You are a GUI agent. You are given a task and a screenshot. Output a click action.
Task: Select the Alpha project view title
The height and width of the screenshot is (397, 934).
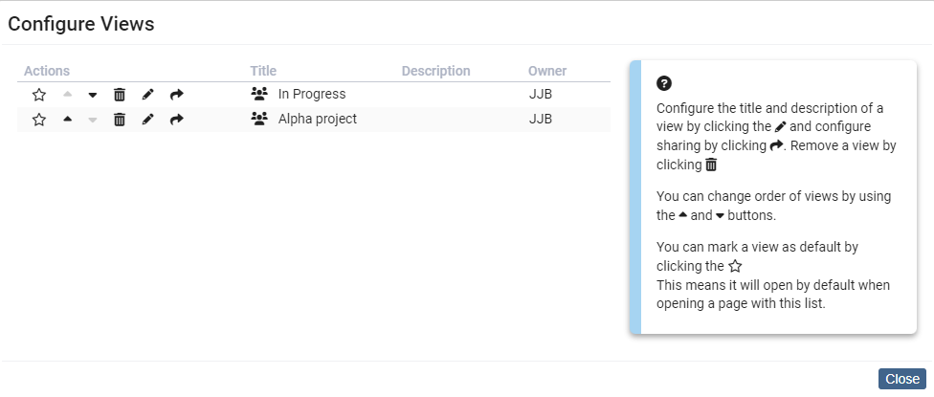[317, 120]
